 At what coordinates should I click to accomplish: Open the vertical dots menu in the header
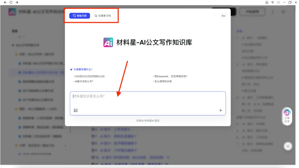pyautogui.click(x=272, y=12)
